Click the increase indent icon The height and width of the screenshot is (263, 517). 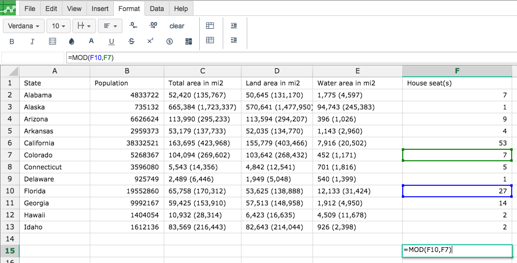coord(234,26)
